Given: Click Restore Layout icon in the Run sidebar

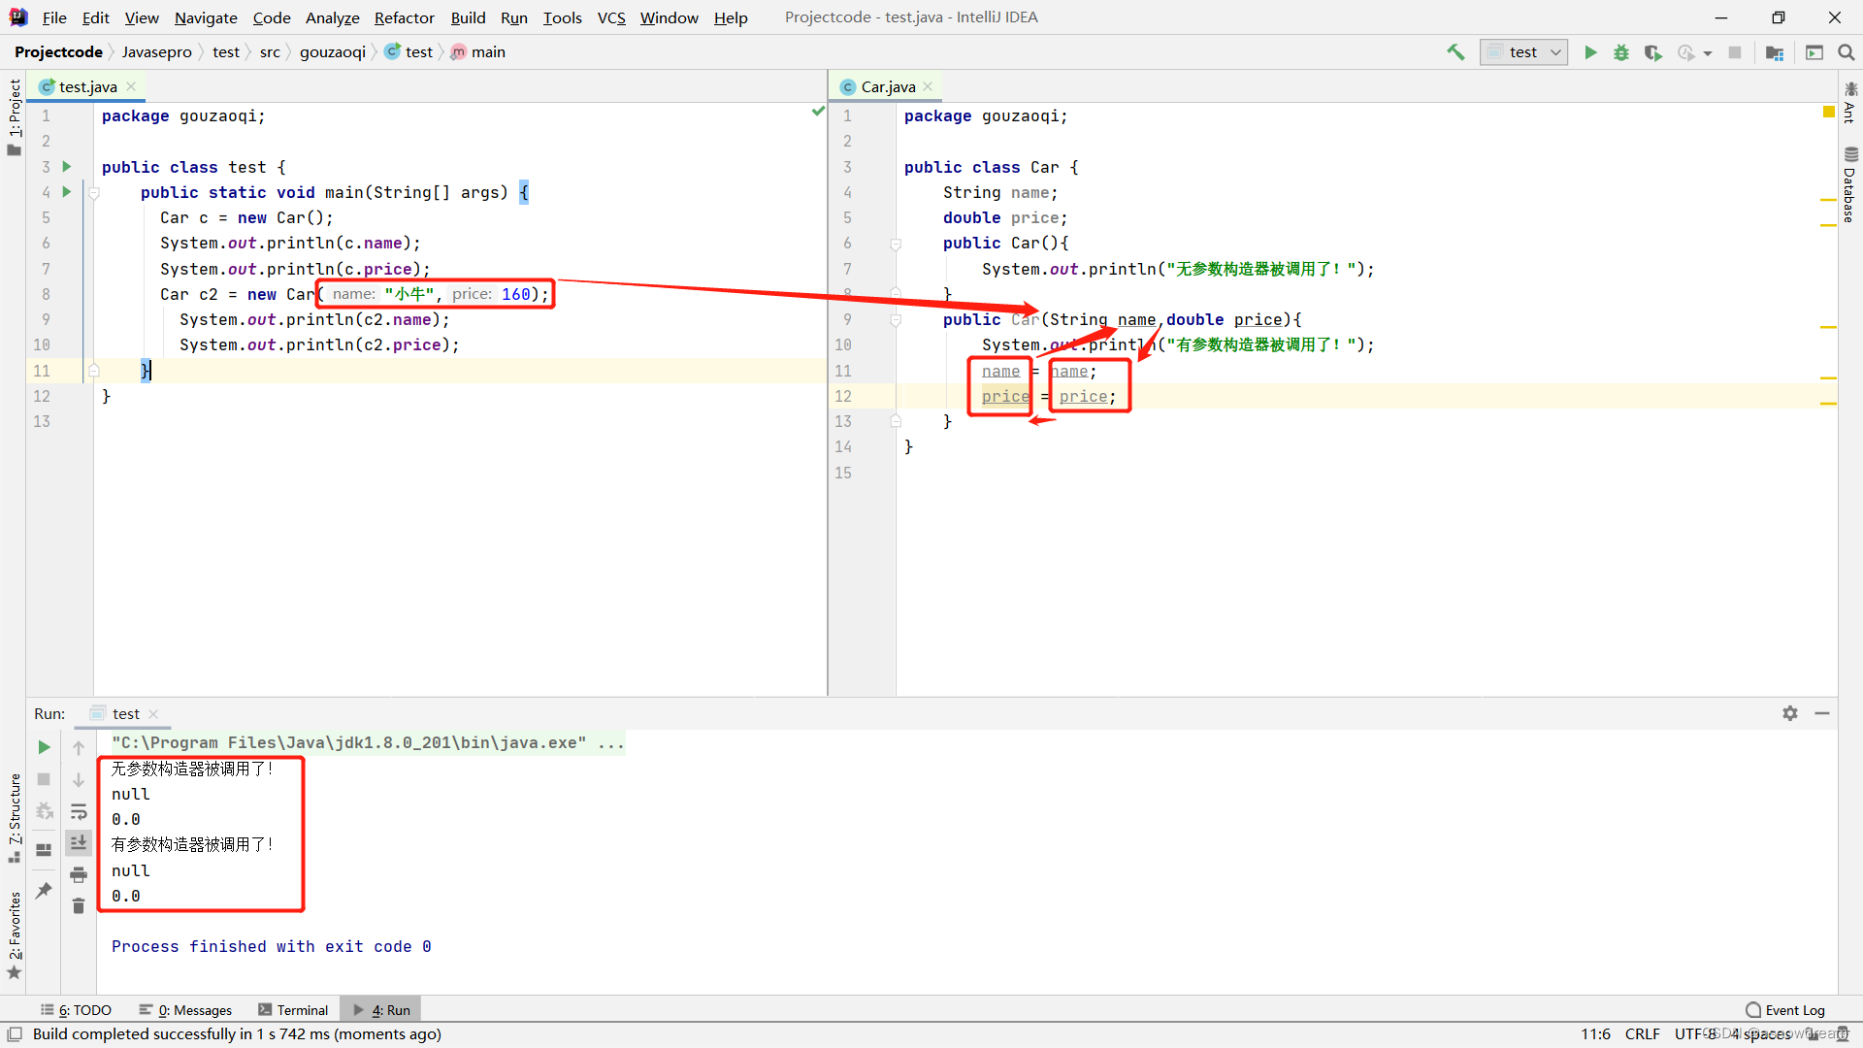Looking at the screenshot, I should point(44,850).
